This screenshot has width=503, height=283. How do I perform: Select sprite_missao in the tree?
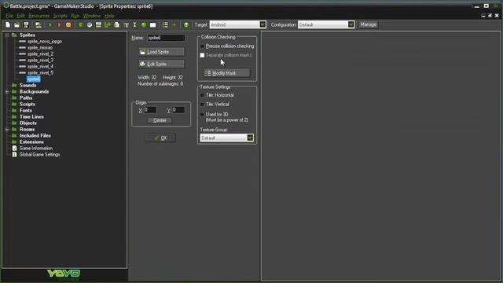pos(40,48)
